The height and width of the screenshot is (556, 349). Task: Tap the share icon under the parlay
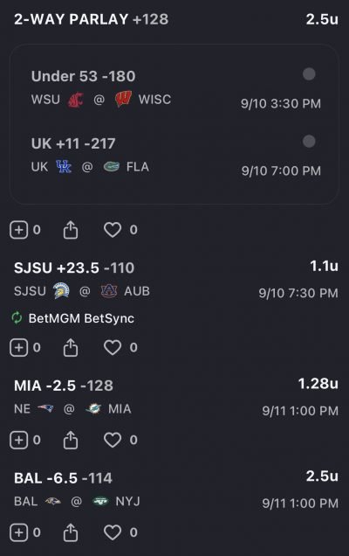pos(71,230)
